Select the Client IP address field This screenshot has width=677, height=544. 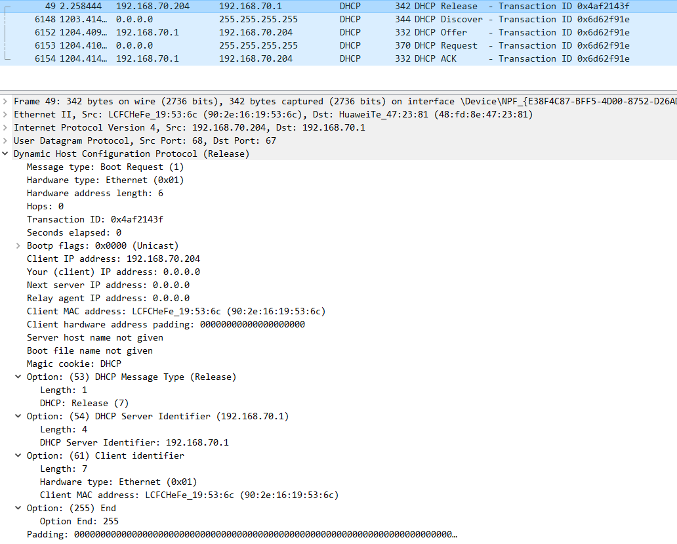coord(113,259)
